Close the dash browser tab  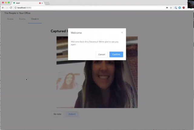[x=42, y=3]
